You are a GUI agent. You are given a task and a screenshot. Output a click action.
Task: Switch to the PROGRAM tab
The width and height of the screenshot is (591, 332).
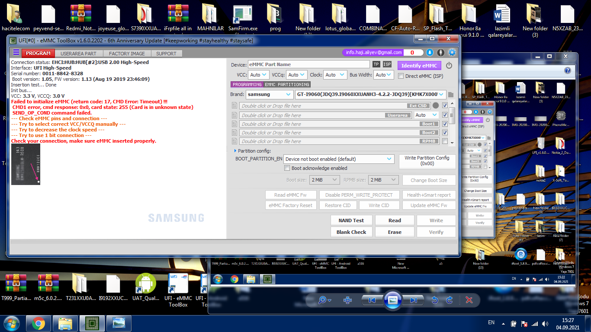[x=39, y=54]
